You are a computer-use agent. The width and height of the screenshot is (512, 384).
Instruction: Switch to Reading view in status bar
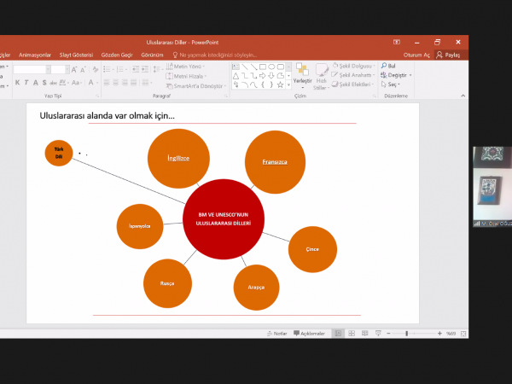(365, 334)
